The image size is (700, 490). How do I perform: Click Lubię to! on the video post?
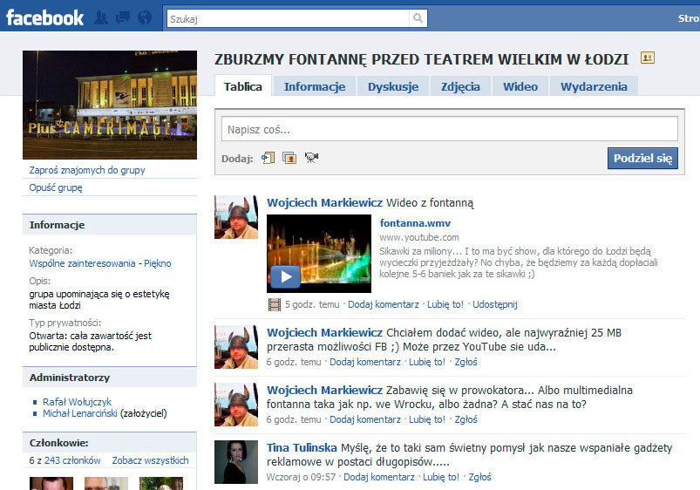pyautogui.click(x=445, y=304)
